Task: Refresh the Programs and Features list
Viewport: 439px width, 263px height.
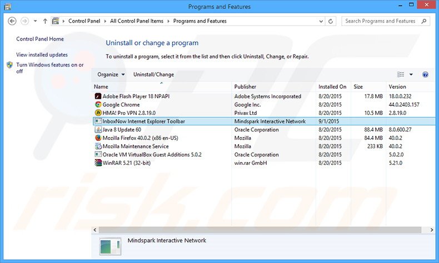Action: (331, 21)
